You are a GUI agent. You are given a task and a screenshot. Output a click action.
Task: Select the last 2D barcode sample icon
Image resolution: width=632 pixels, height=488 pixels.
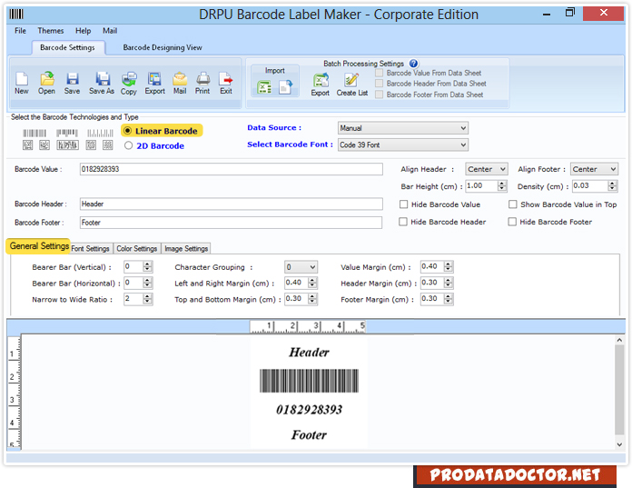(108, 144)
